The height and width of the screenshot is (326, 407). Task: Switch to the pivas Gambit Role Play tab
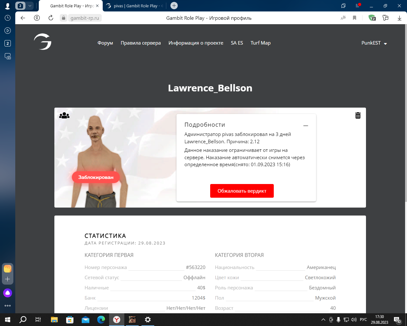(135, 6)
